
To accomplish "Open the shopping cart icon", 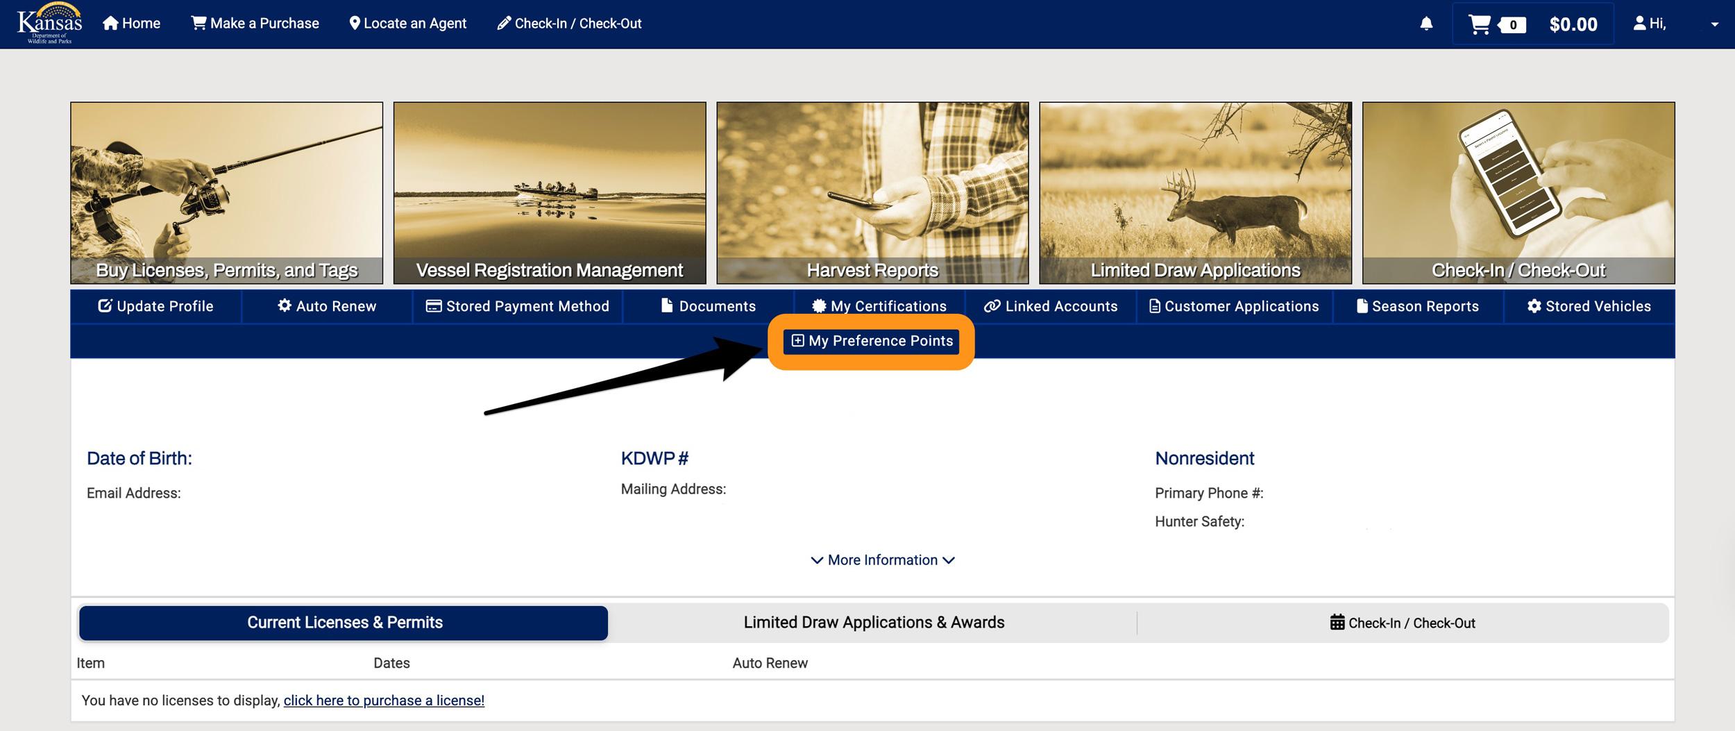I will coord(1479,24).
